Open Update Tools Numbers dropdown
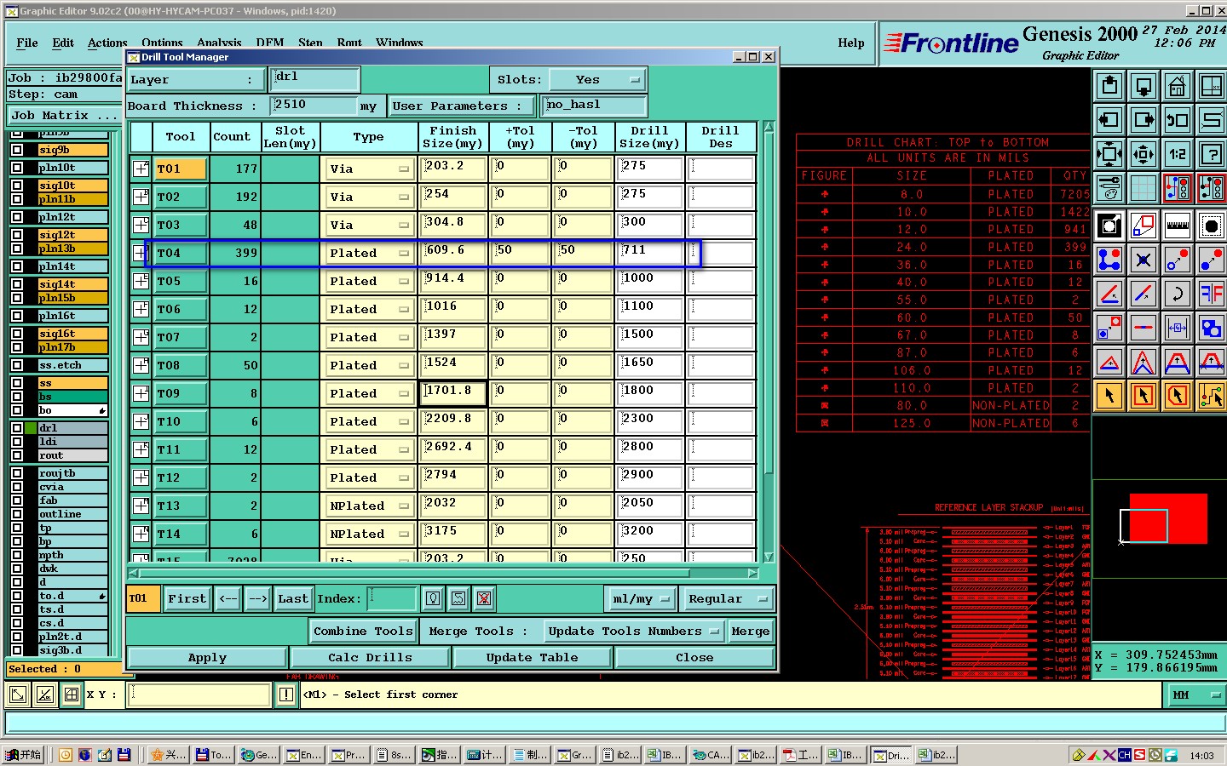1227x766 pixels. [x=636, y=631]
